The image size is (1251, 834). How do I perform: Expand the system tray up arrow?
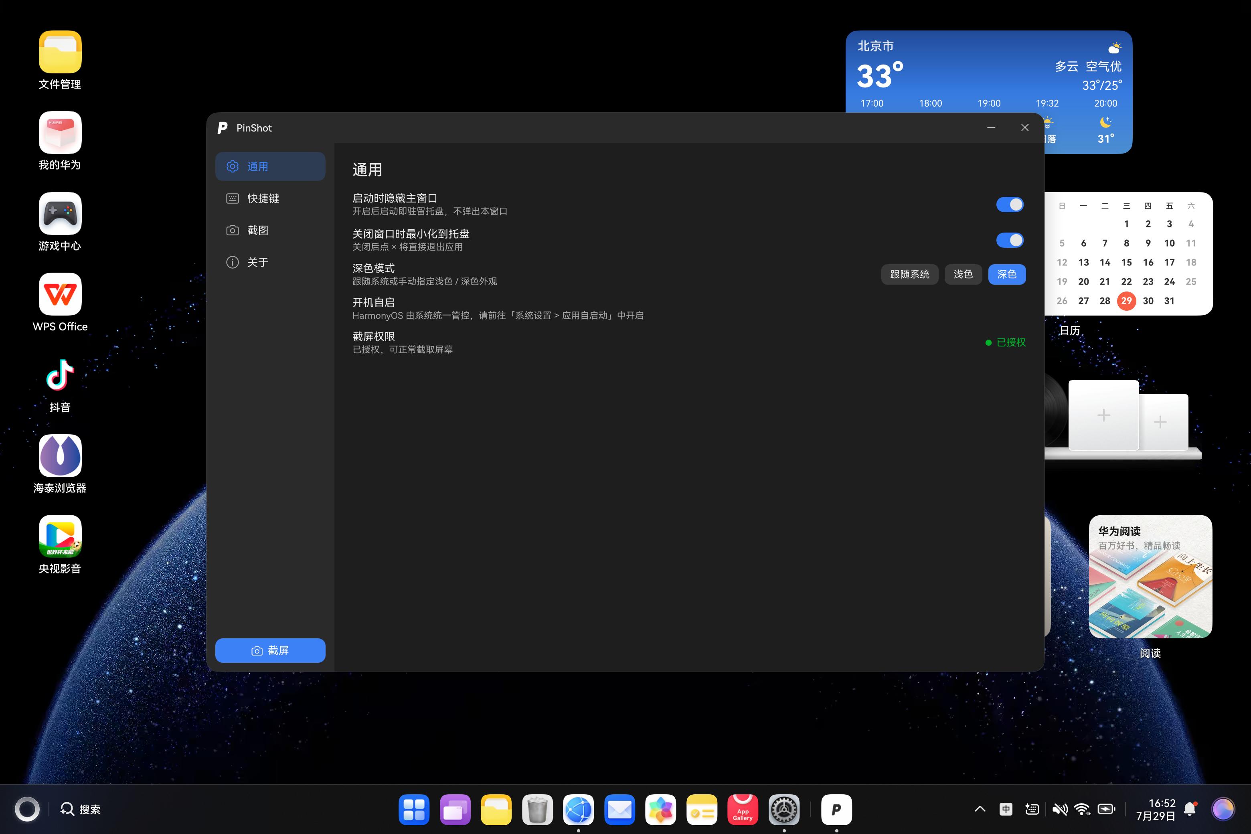tap(980, 810)
